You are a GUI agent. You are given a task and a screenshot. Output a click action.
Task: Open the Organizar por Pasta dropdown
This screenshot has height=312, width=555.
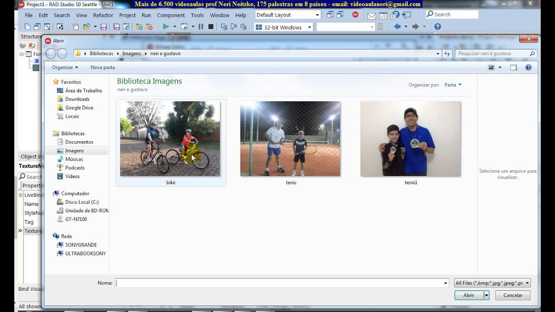coord(453,85)
